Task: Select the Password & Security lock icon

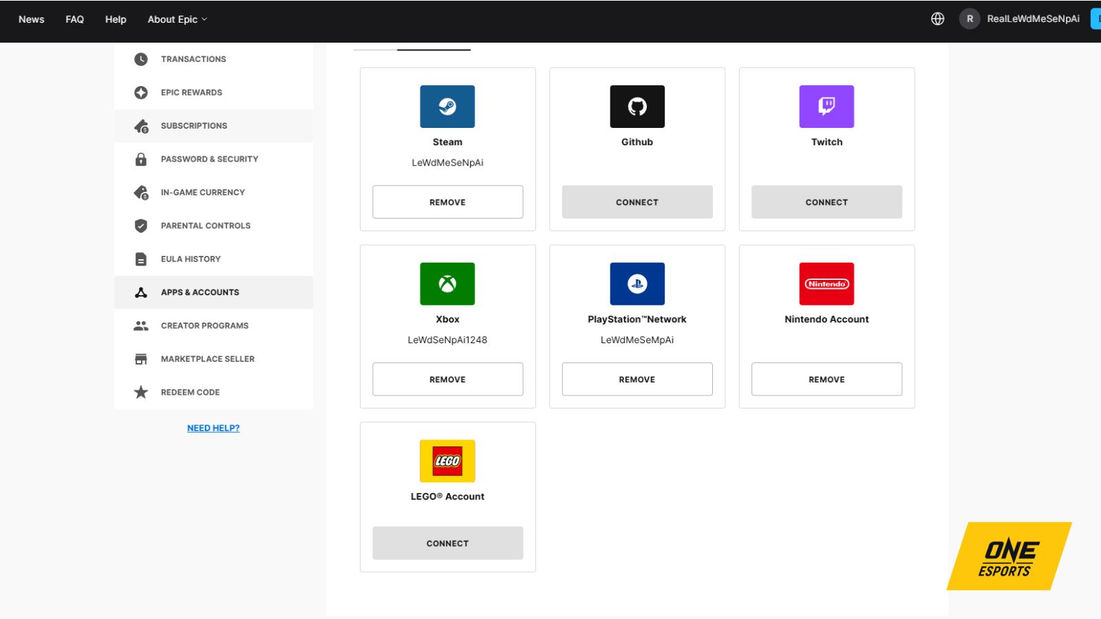Action: point(140,159)
